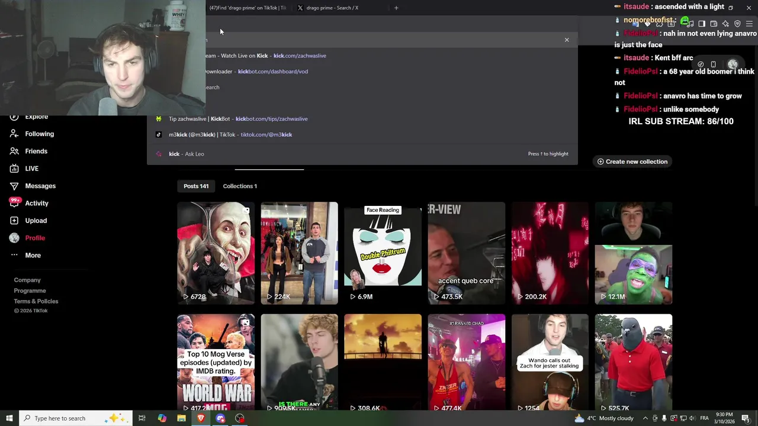Screen dimensions: 758x426
Task: Open Windows Start menu
Action: [9, 418]
